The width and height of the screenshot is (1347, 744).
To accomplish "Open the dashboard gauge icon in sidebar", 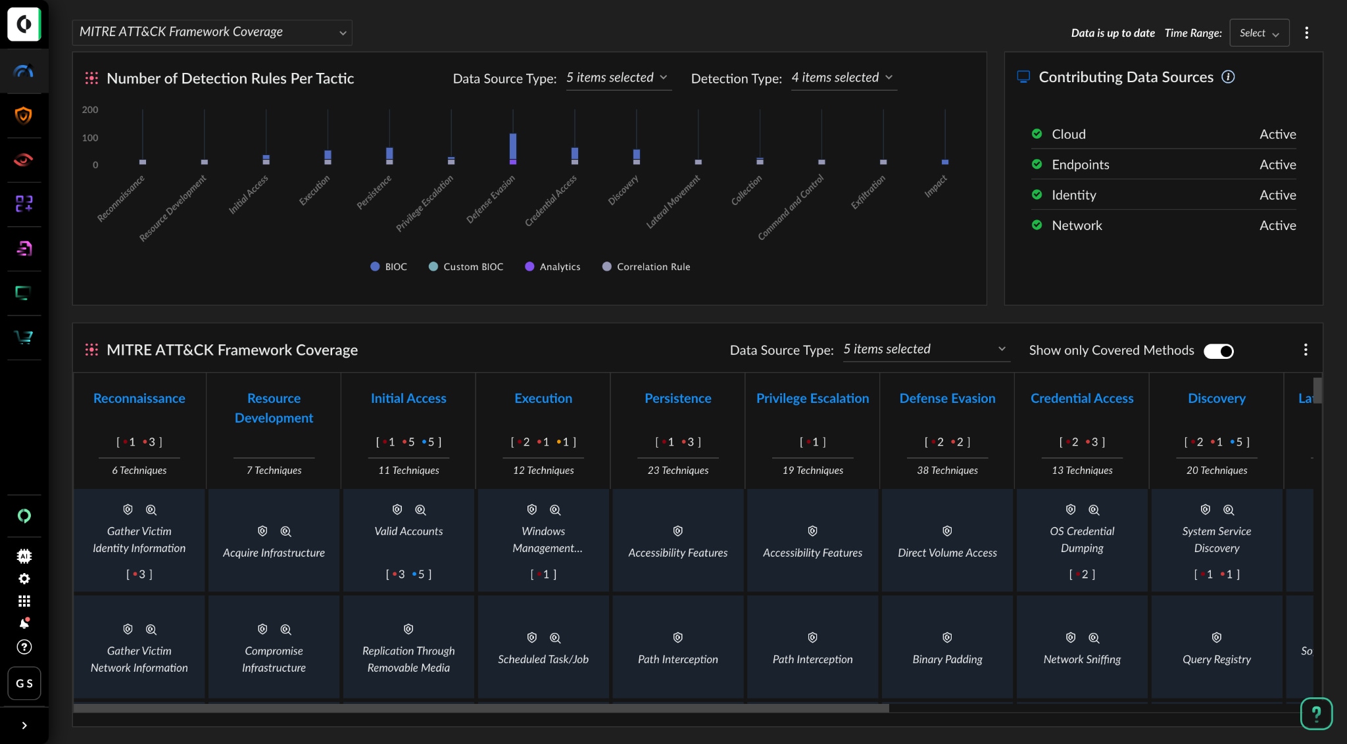I will (x=24, y=71).
